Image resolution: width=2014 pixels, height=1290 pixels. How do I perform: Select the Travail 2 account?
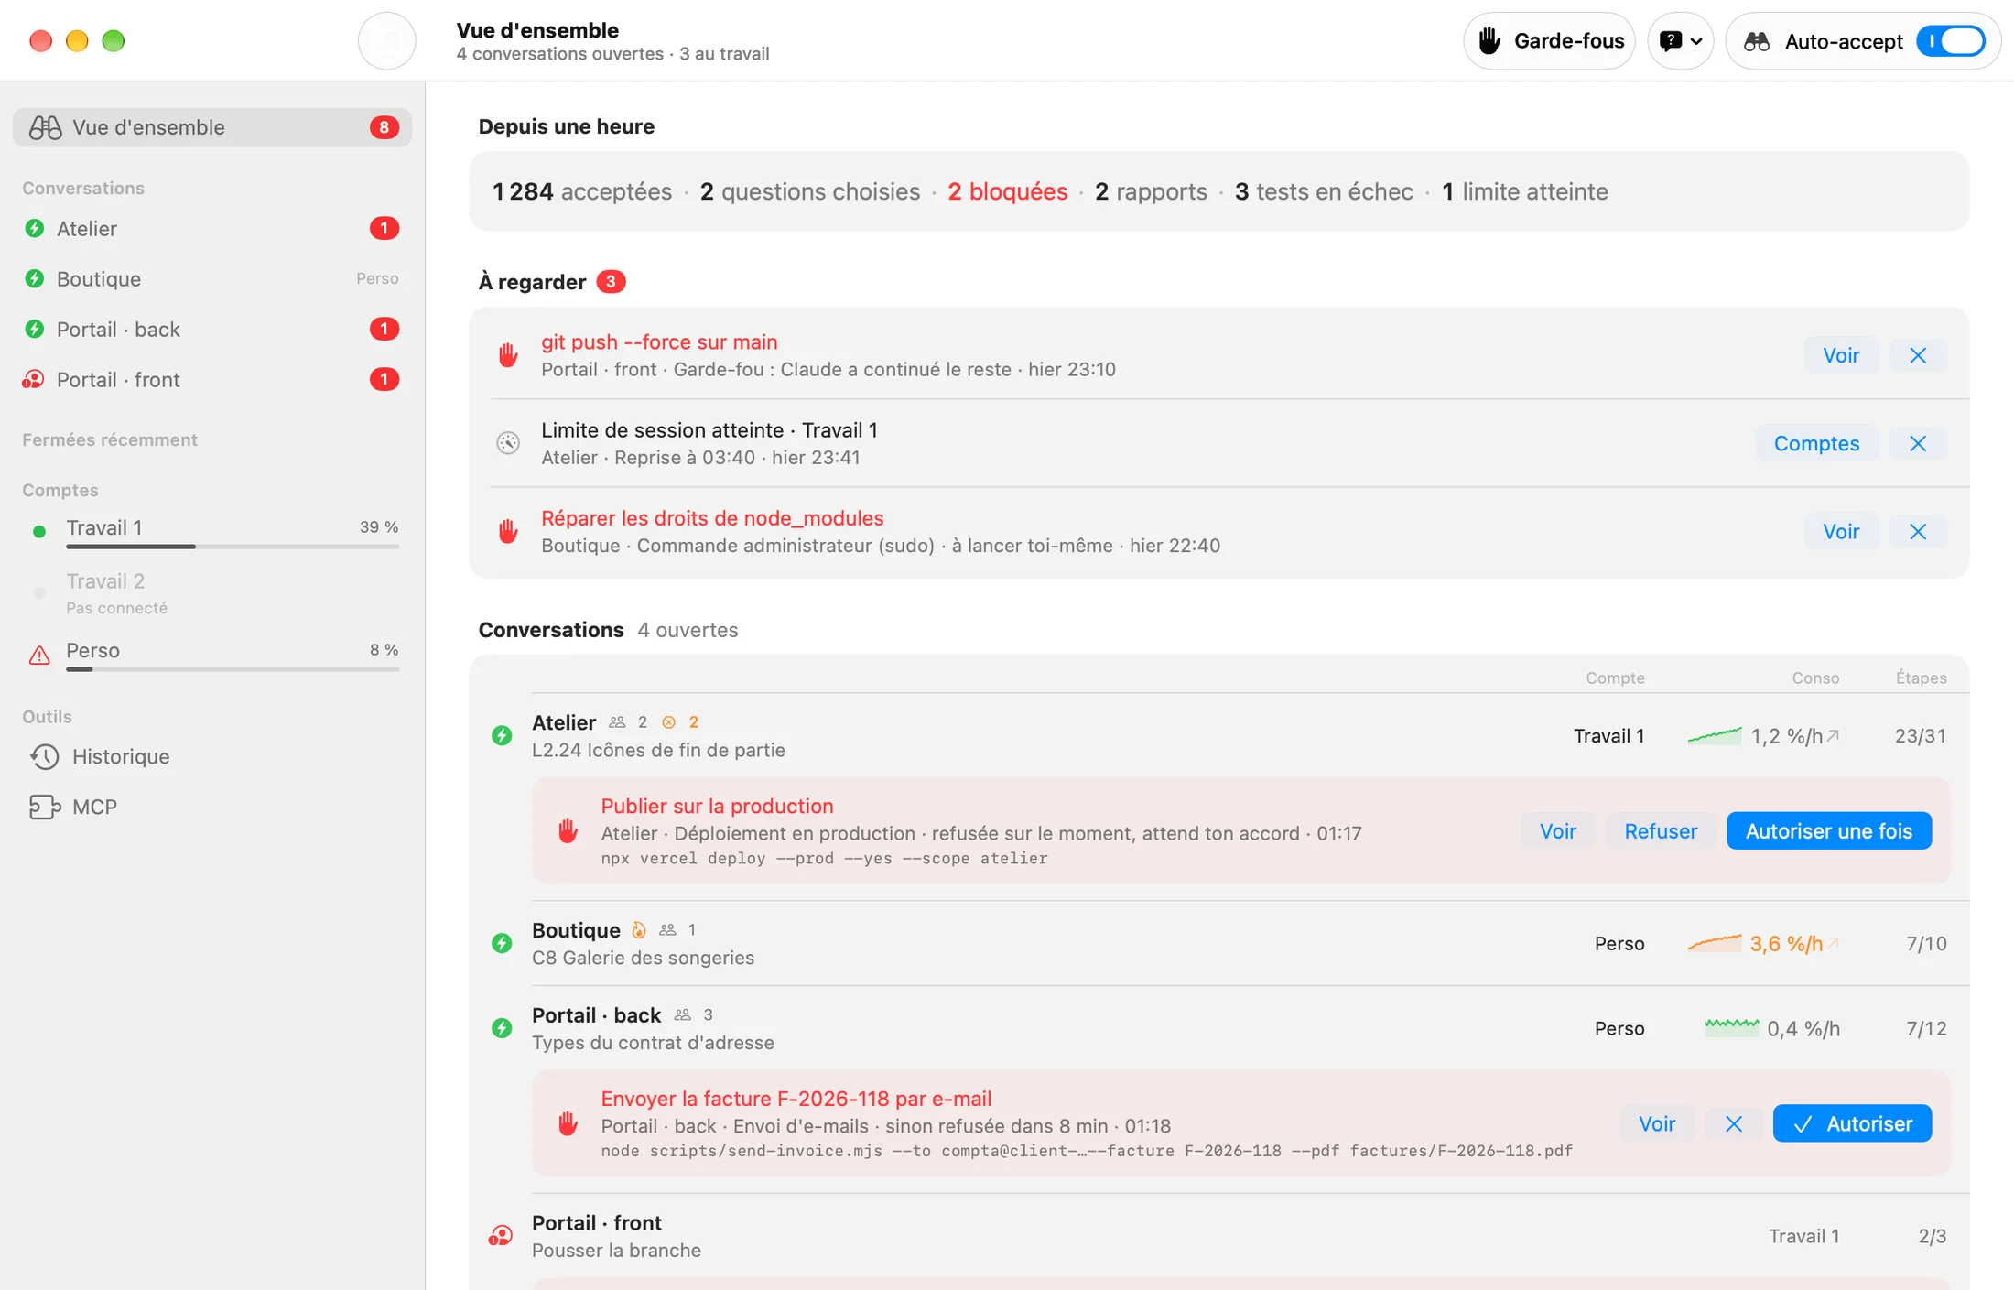212,592
